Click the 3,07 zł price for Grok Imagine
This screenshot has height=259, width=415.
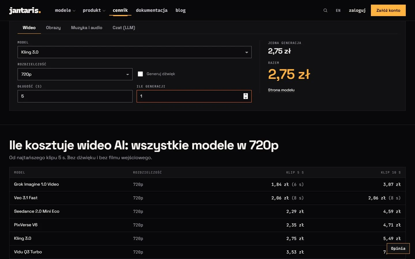pos(392,184)
